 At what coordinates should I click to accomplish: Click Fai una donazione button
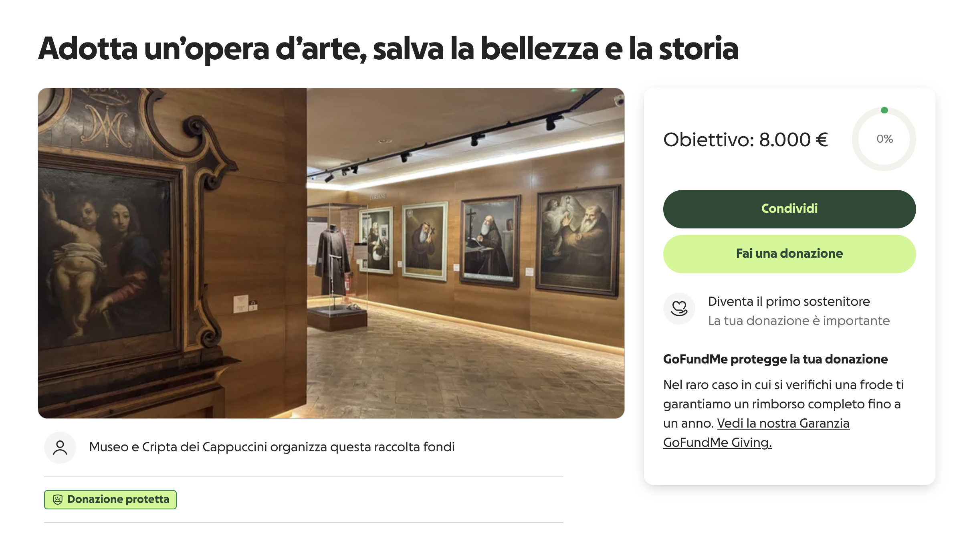(789, 254)
